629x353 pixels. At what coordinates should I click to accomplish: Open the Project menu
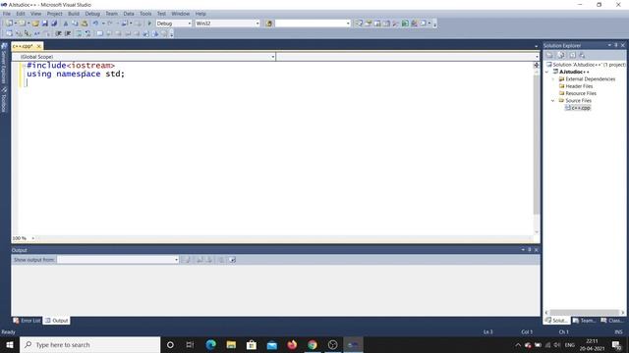click(x=55, y=14)
